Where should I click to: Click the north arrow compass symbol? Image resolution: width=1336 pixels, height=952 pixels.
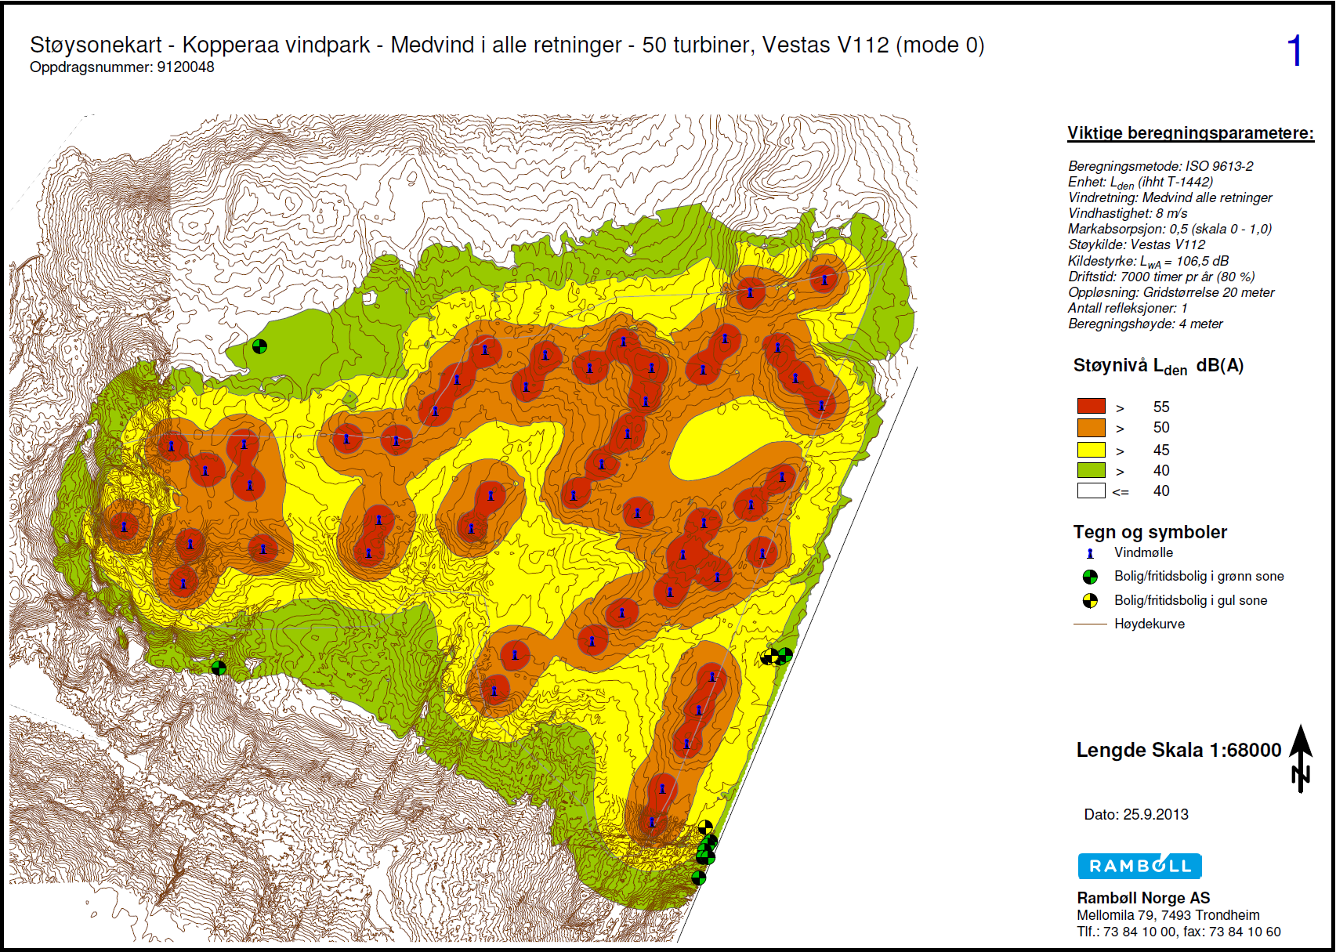point(1301,758)
